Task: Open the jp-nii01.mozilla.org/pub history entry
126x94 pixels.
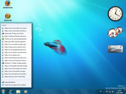Action: click(16, 42)
